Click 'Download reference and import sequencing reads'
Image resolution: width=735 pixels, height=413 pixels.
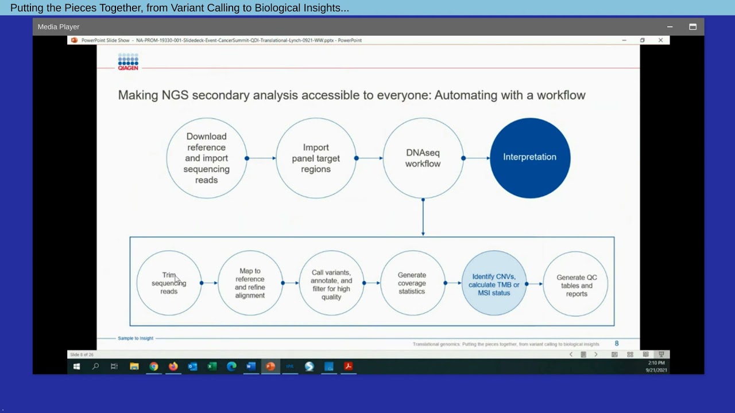pyautogui.click(x=207, y=158)
